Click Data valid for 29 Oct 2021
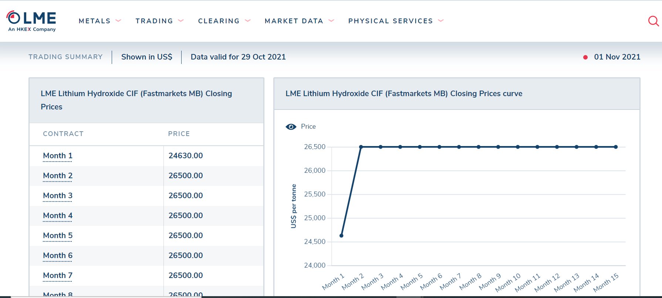Screen dimensions: 662x298 [x=238, y=57]
